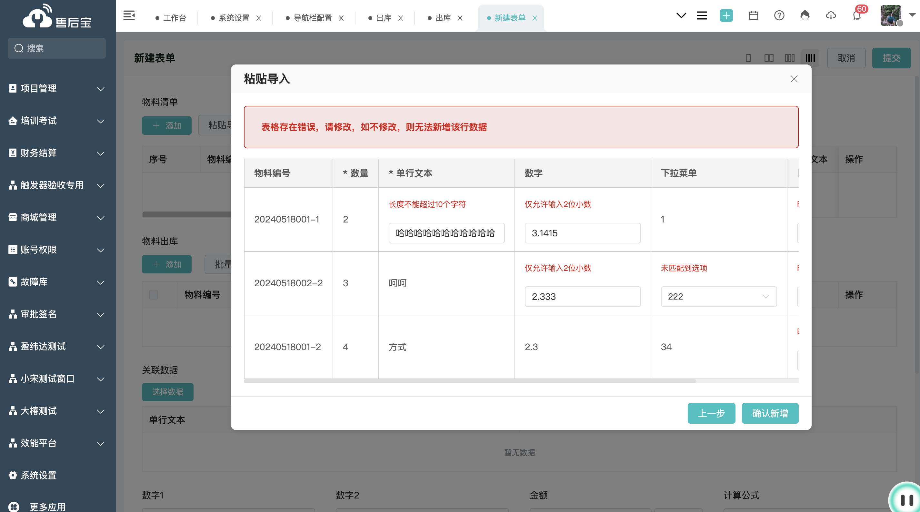Click the floating pause button

click(x=906, y=499)
